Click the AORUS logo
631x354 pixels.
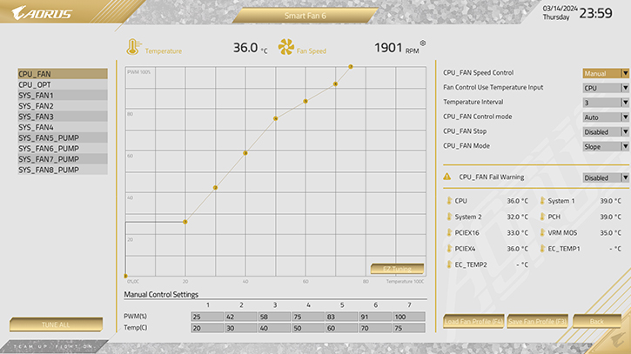pos(42,13)
